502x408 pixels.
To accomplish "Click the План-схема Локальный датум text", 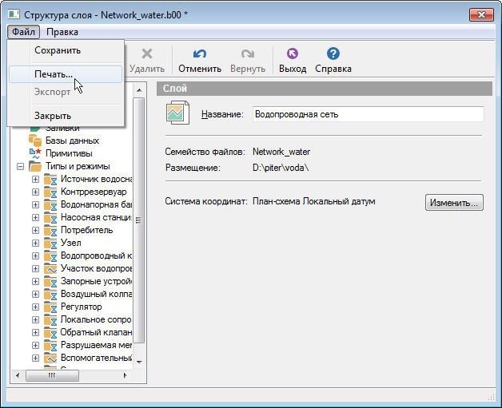I will (313, 201).
